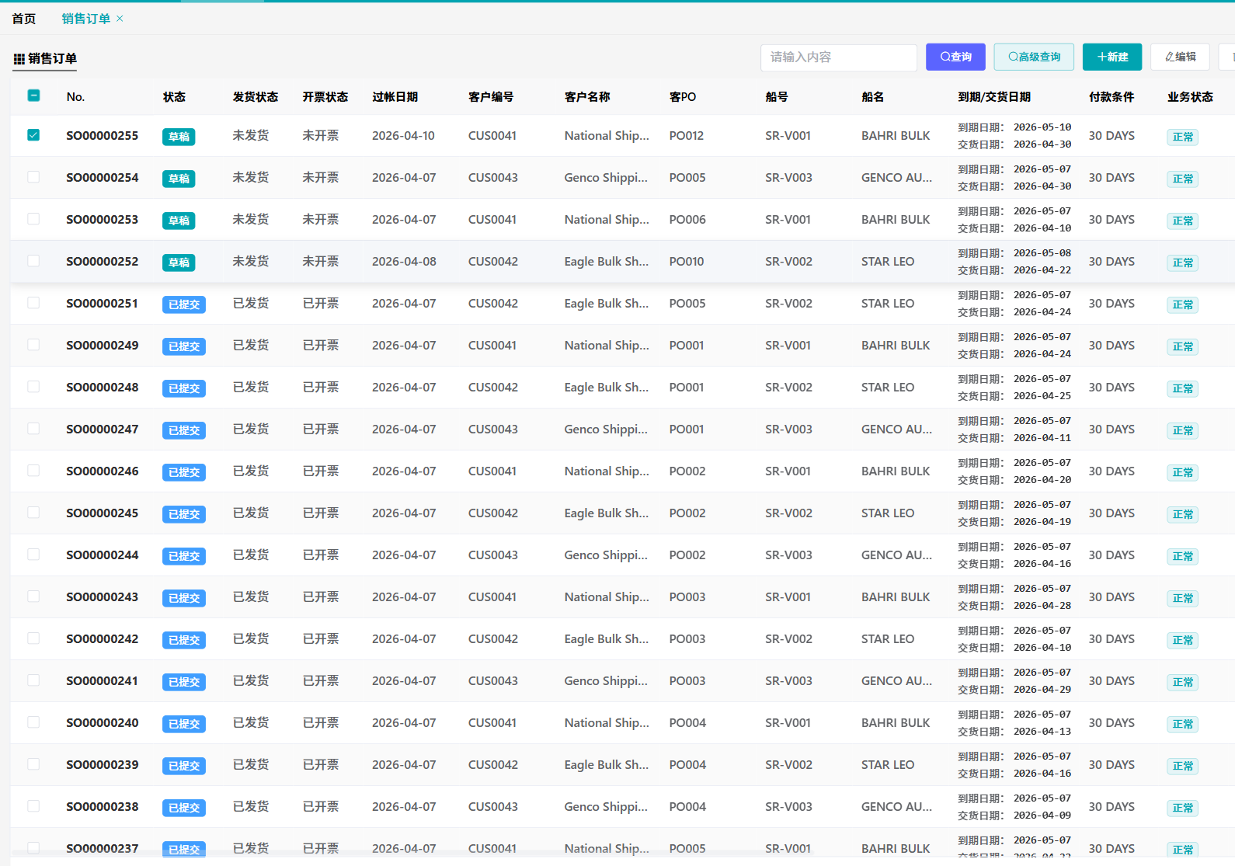Click the 正常 tag in SO00000252 row
The width and height of the screenshot is (1235, 866).
1182,263
